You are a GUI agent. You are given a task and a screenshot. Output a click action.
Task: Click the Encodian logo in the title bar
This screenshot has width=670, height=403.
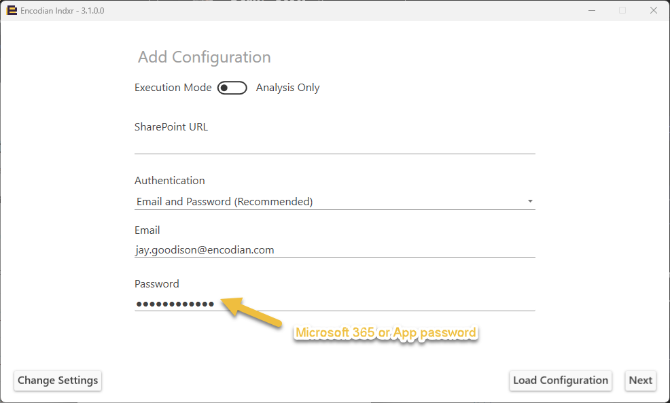click(11, 10)
